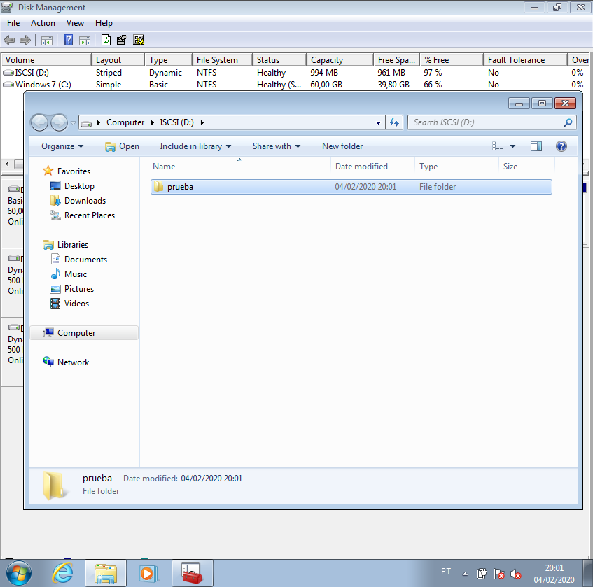Viewport: 593px width, 587px height.
Task: Click the Explorer help question mark icon
Action: pyautogui.click(x=561, y=146)
